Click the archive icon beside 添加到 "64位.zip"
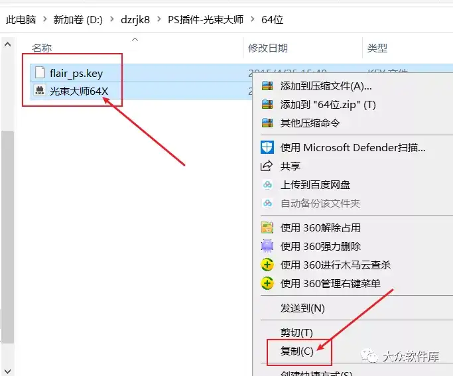The image size is (453, 376). [267, 104]
